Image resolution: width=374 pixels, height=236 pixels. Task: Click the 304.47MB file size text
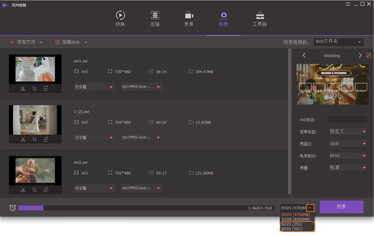(x=204, y=72)
